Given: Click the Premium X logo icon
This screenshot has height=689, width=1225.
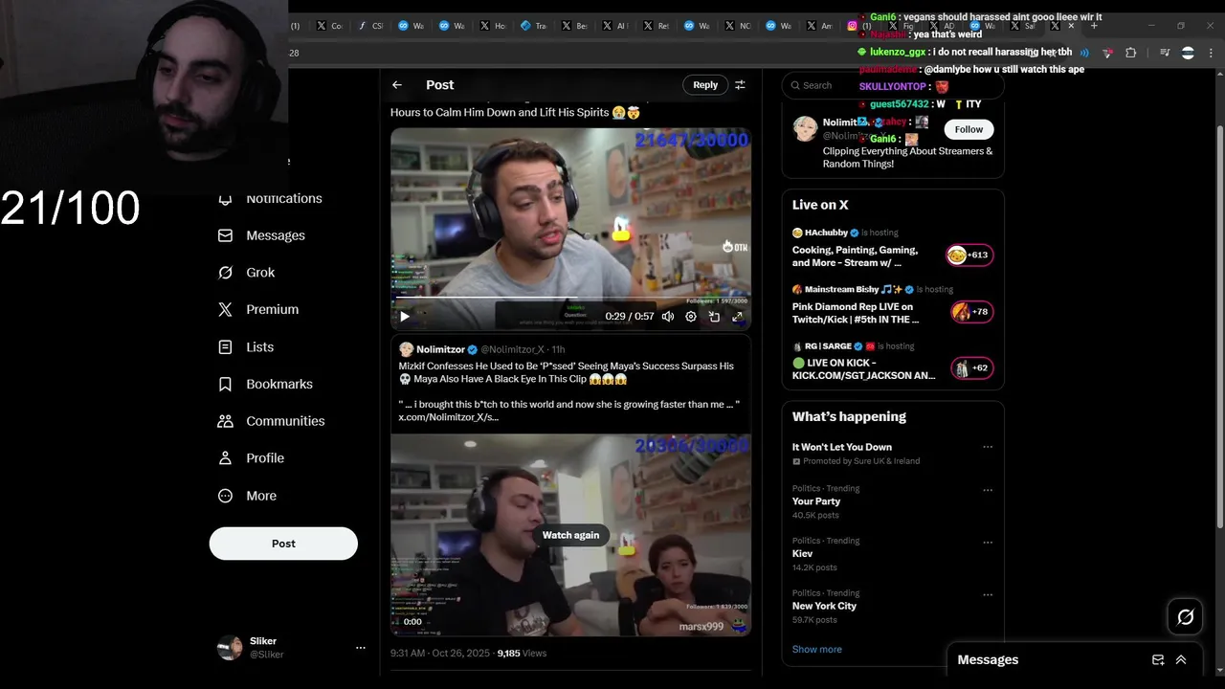Looking at the screenshot, I should 225,310.
